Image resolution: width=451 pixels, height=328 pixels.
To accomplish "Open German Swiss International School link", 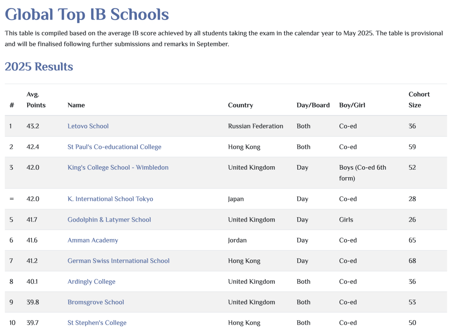I will pos(118,261).
